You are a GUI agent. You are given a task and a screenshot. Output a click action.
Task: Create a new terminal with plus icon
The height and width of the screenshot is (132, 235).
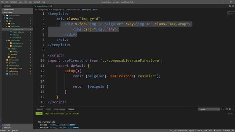point(221,109)
